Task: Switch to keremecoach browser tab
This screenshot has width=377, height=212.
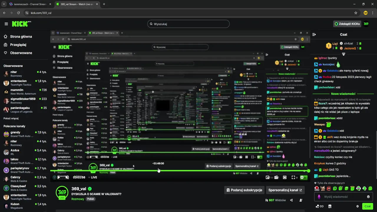Action: tap(29, 4)
